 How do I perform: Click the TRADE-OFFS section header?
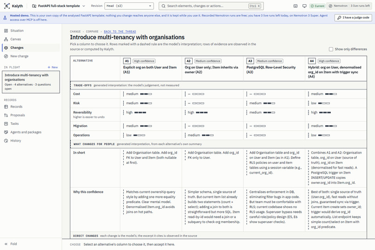point(218,85)
